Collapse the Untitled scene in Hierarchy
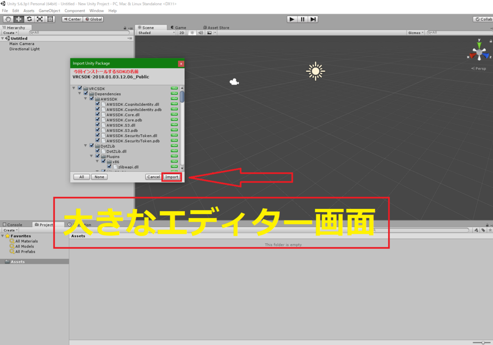The image size is (493, 345). 2,38
